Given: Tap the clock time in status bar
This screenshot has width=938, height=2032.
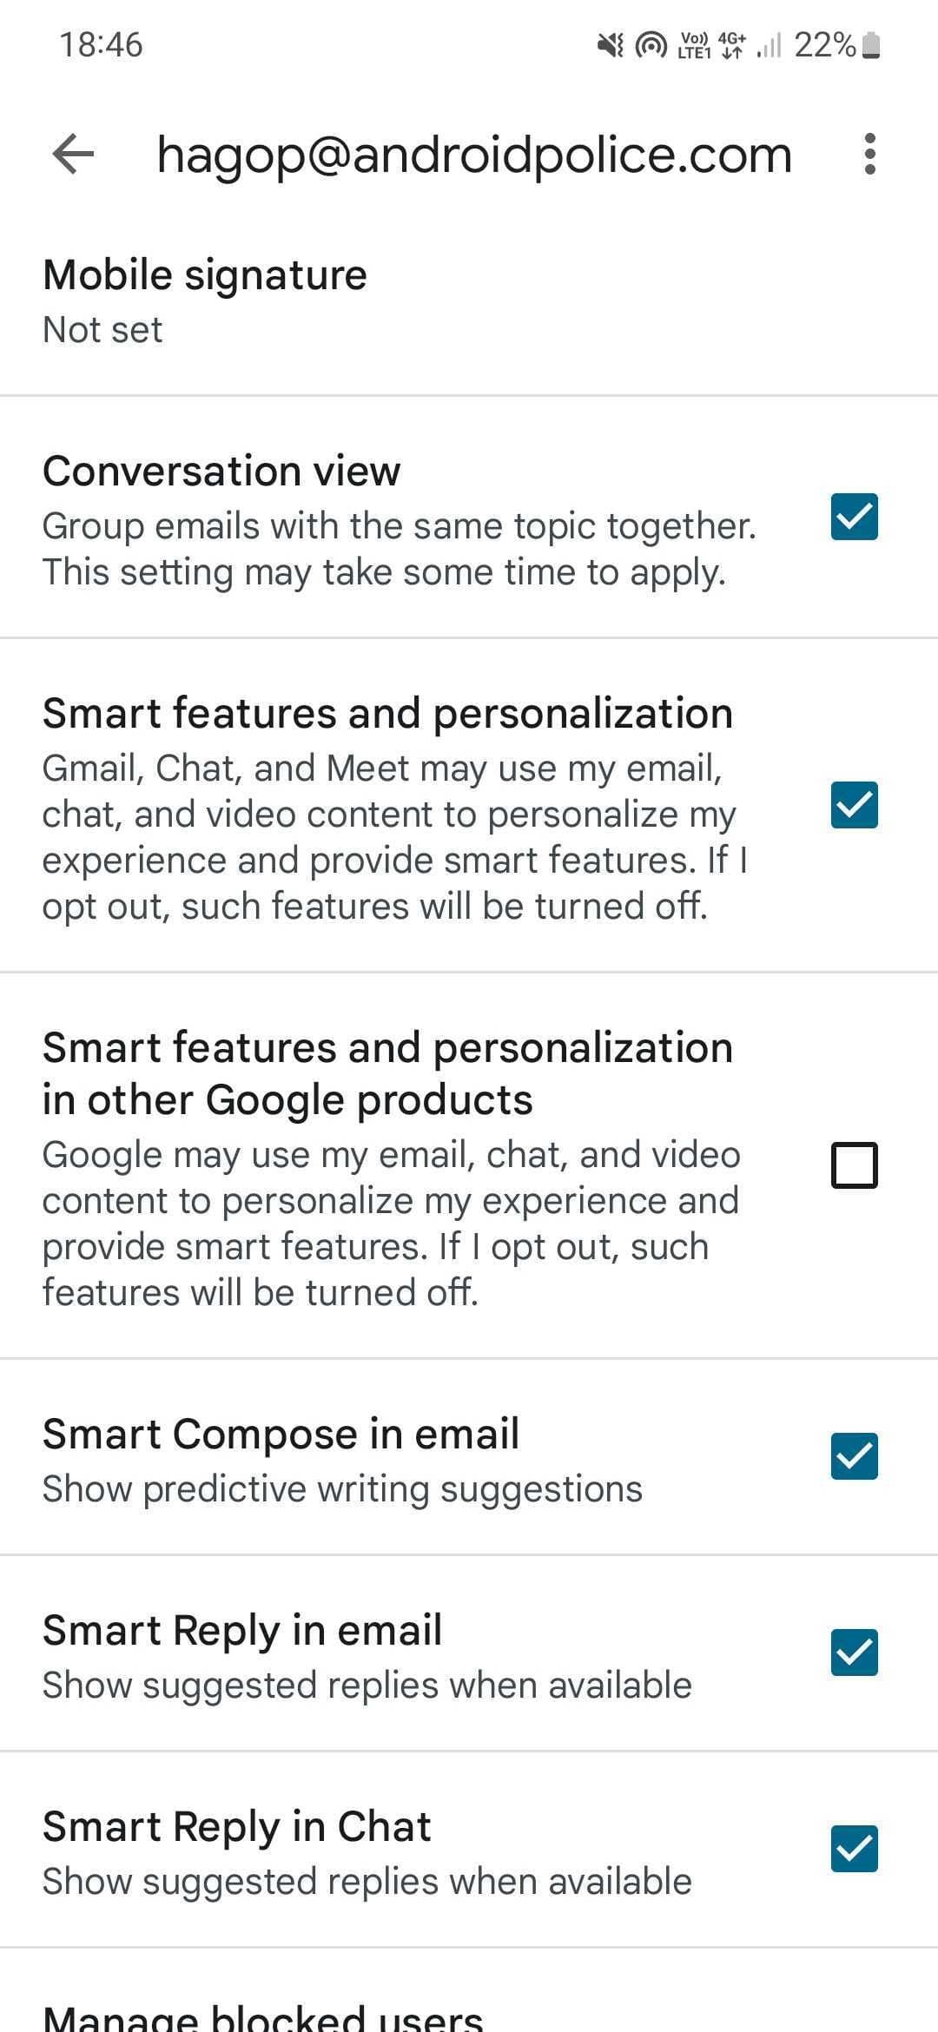Looking at the screenshot, I should coord(101,45).
